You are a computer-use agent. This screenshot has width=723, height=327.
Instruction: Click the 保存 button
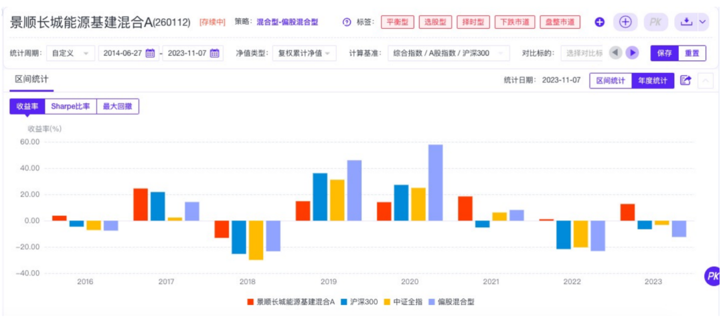(x=665, y=53)
